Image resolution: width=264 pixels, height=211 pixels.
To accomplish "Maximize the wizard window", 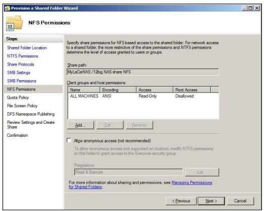I will tap(250, 8).
